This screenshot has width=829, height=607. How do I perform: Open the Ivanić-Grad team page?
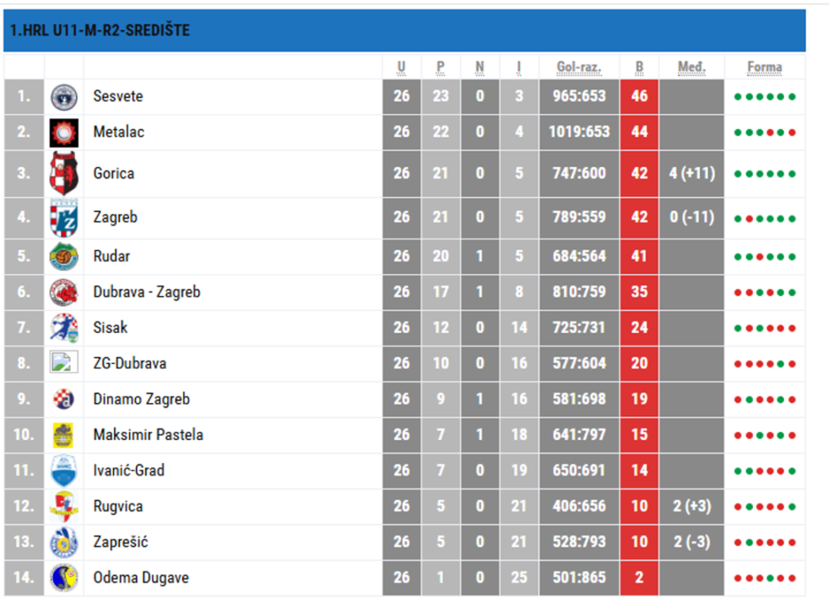click(x=128, y=470)
